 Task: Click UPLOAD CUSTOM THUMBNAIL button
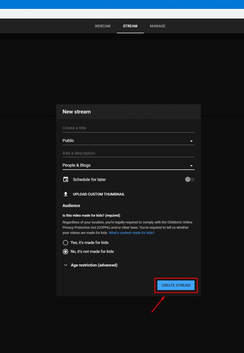coord(99,194)
